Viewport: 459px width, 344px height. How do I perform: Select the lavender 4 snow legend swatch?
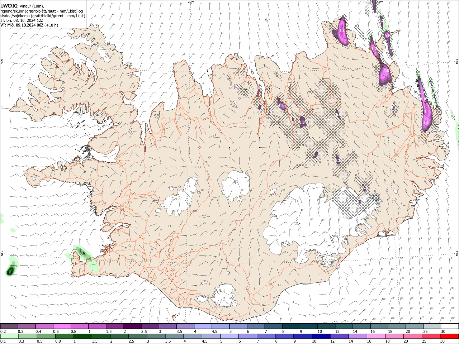[x=203, y=326]
